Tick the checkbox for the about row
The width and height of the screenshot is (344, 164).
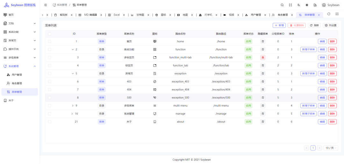click(x=49, y=121)
